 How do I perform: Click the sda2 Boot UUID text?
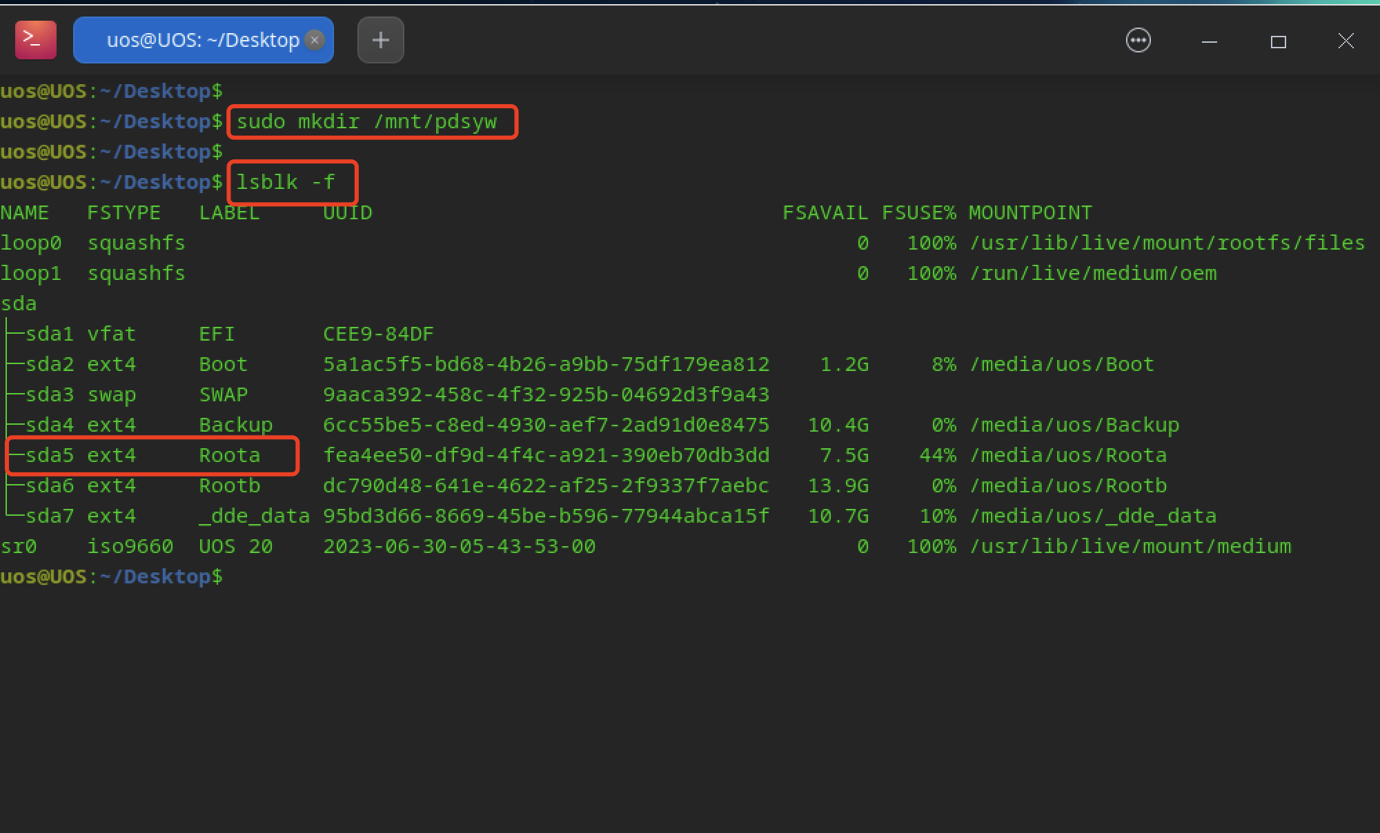[546, 365]
